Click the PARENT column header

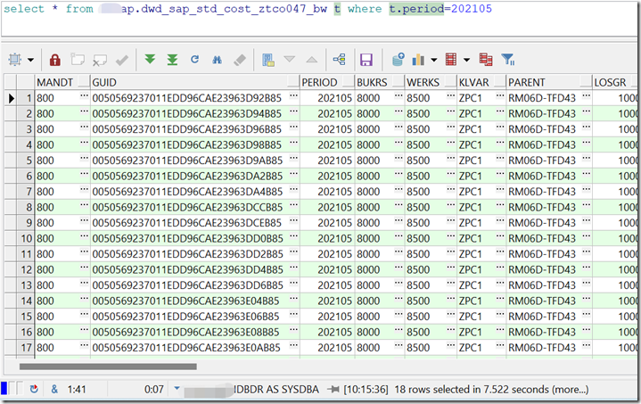point(549,82)
